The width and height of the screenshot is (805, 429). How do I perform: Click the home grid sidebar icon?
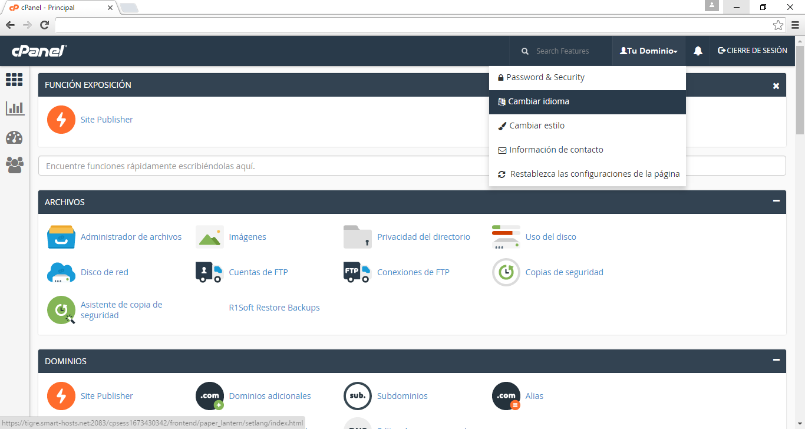[x=14, y=80]
